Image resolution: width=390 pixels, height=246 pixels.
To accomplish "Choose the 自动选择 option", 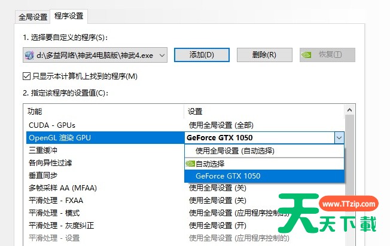I will pos(264,164).
